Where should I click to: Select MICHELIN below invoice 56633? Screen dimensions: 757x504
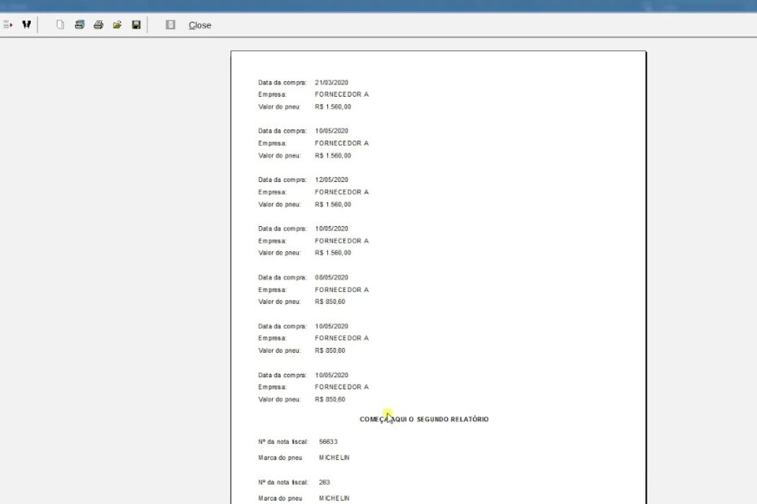coord(334,458)
